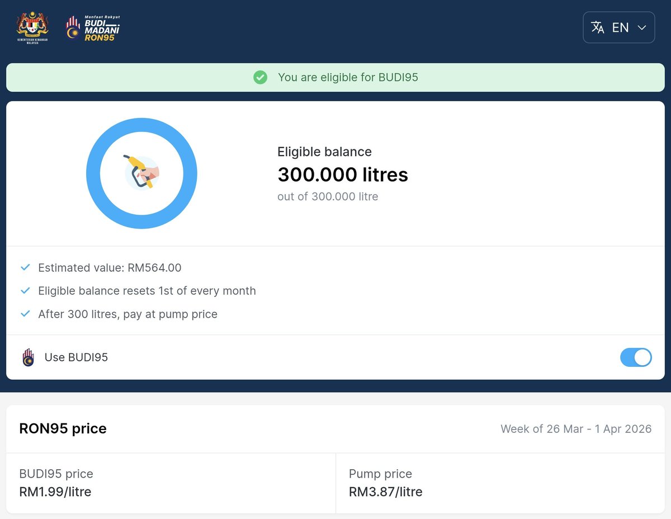Click the fuel pump nozzle illustration
671x519 pixels.
141,173
